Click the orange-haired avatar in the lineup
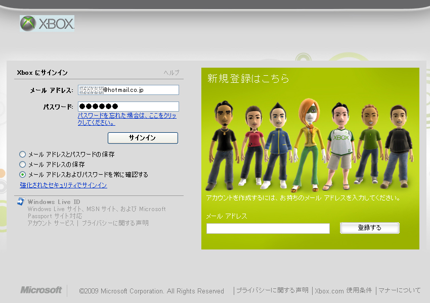 tap(310, 145)
